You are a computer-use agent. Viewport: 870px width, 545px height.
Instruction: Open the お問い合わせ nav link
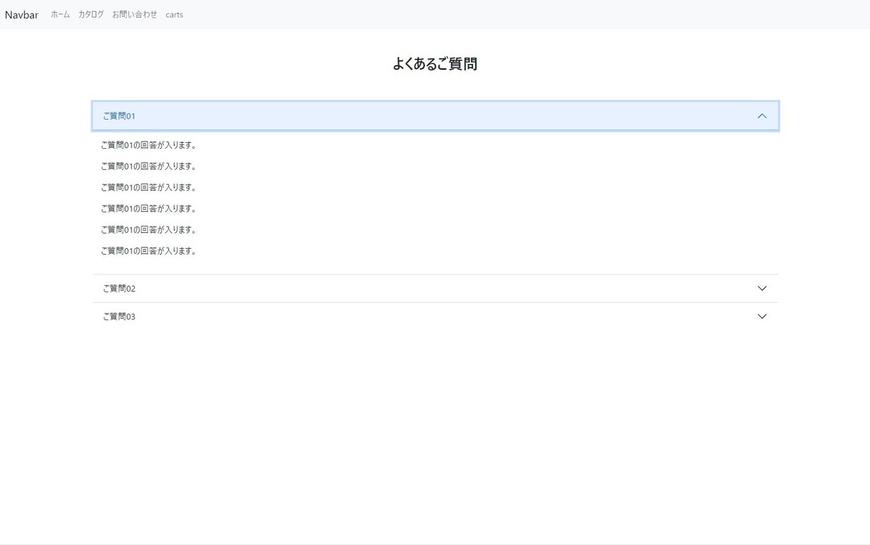135,15
